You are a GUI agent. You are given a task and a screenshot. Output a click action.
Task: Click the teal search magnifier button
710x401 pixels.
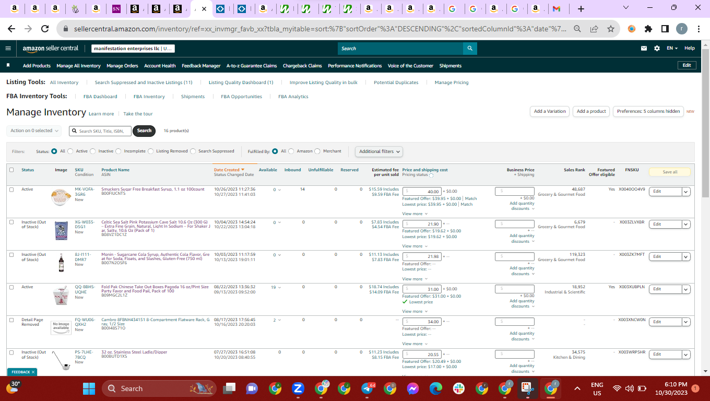(x=470, y=48)
